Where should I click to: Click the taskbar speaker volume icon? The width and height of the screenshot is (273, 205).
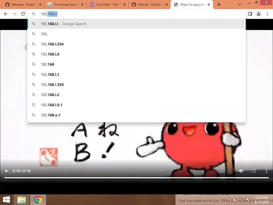[235, 200]
